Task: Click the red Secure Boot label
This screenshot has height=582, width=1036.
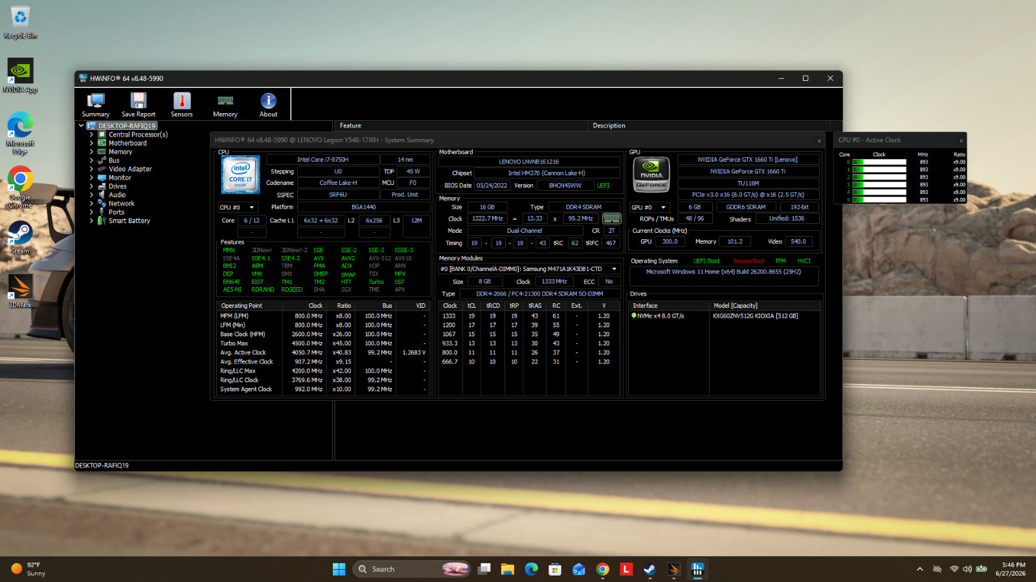Action: tap(749, 261)
